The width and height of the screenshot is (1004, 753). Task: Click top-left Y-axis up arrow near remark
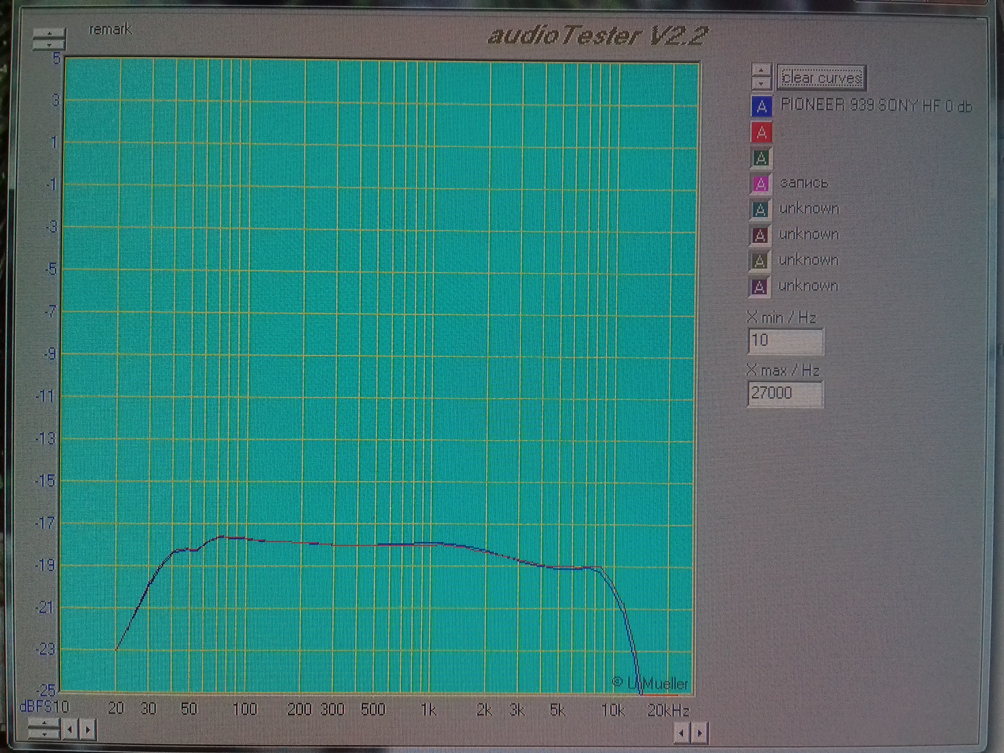pyautogui.click(x=49, y=34)
